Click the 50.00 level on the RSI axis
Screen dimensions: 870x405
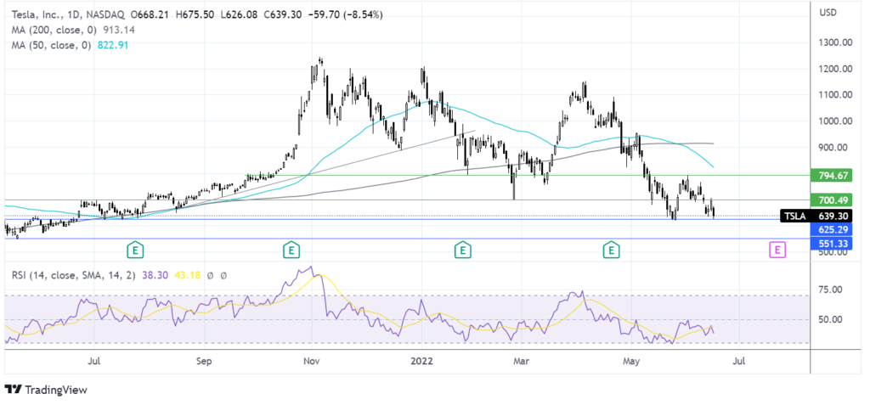point(833,319)
